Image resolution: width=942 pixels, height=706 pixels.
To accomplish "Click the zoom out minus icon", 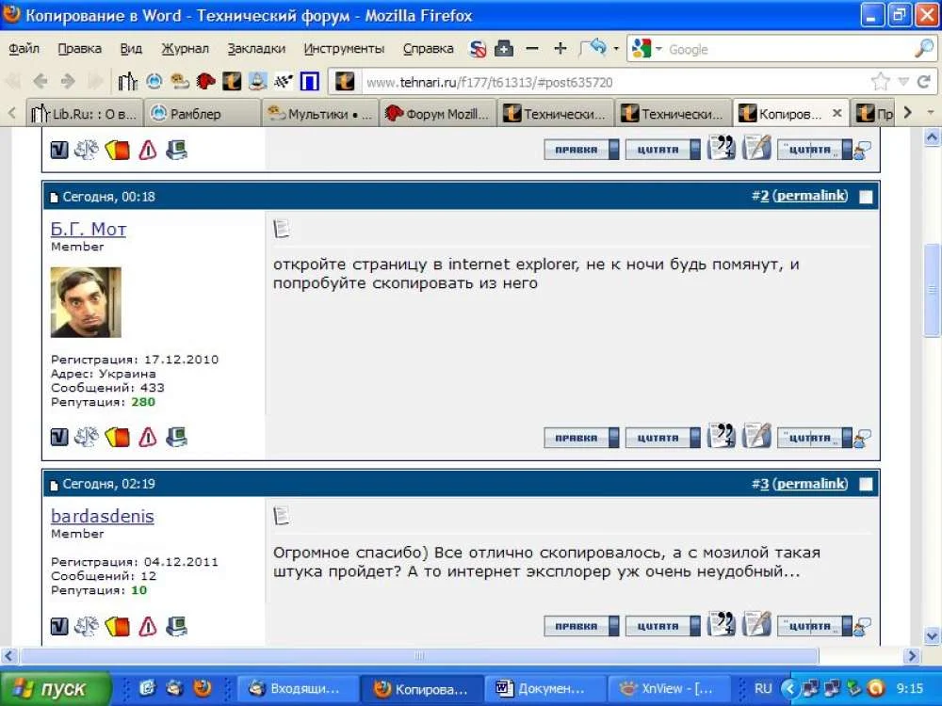I will (x=531, y=49).
